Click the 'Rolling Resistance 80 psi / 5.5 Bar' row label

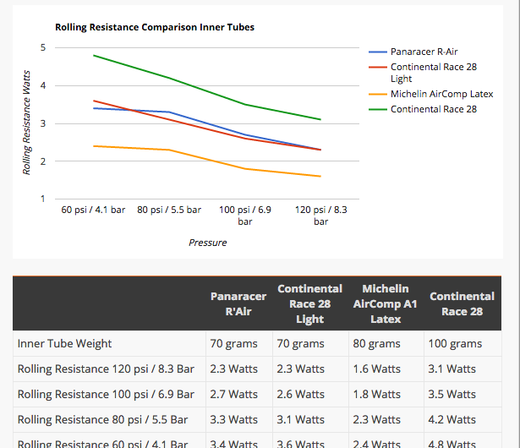coord(102,420)
